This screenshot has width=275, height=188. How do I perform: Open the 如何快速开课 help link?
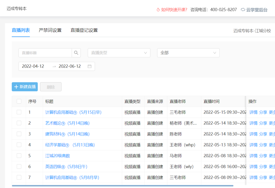[174, 9]
